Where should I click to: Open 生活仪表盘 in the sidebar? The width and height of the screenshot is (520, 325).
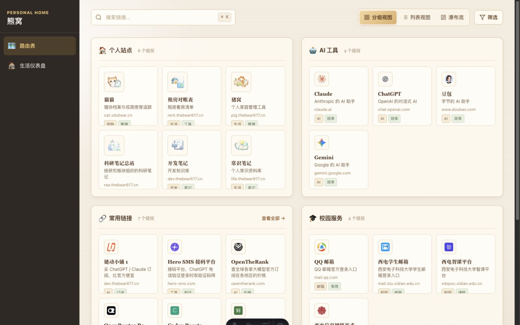tap(40, 66)
